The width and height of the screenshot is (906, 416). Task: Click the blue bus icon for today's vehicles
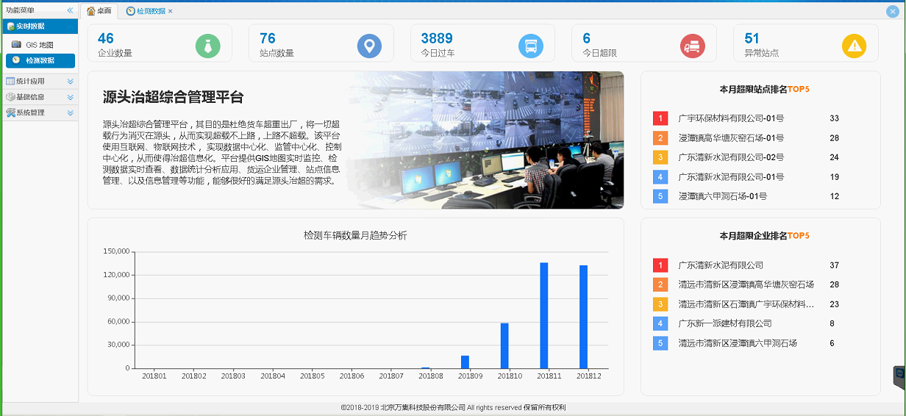[x=531, y=46]
